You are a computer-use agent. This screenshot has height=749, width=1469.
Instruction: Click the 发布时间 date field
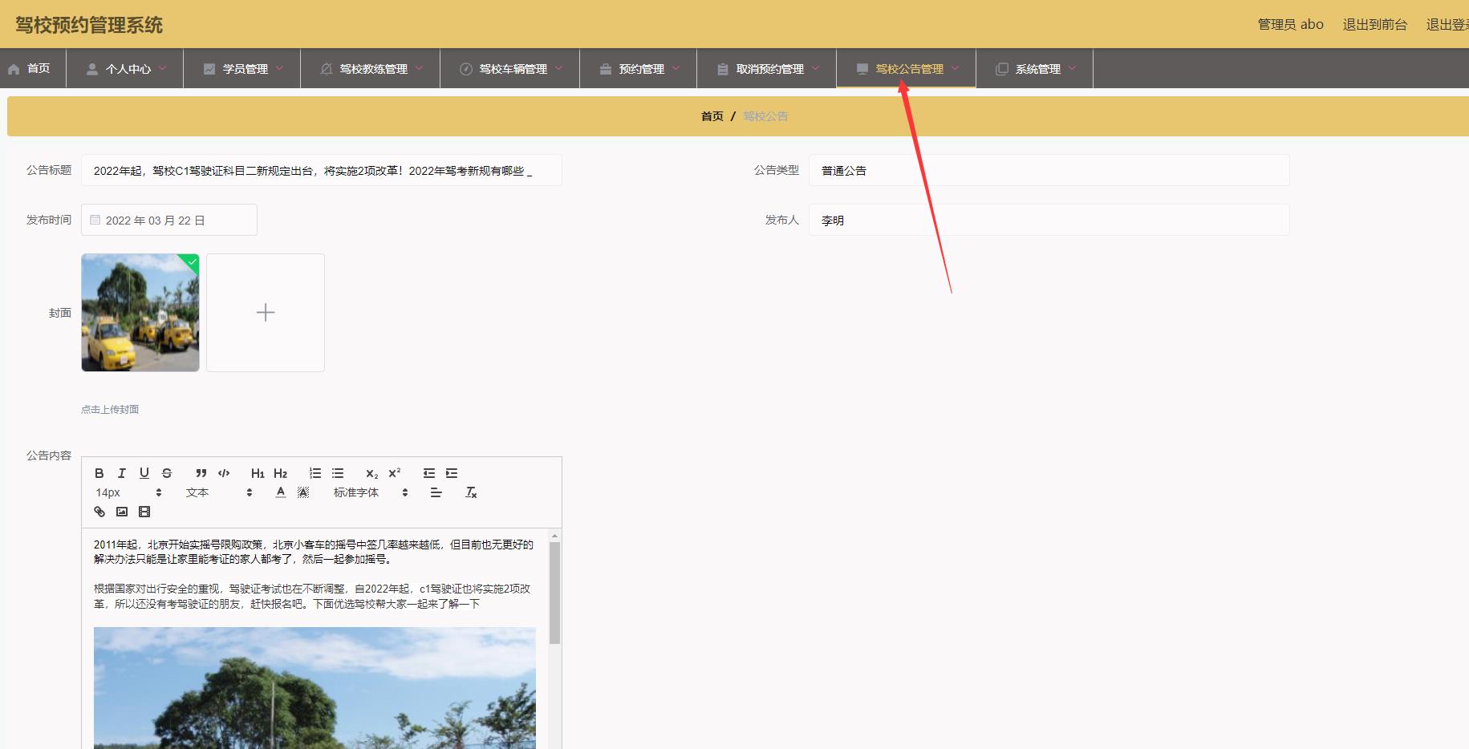(169, 220)
